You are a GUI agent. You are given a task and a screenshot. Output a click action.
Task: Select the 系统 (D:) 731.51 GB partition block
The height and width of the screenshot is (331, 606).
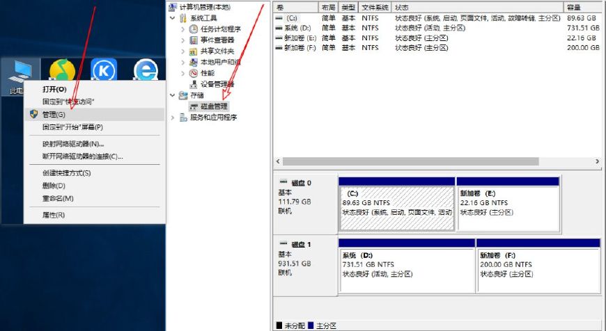pyautogui.click(x=407, y=266)
